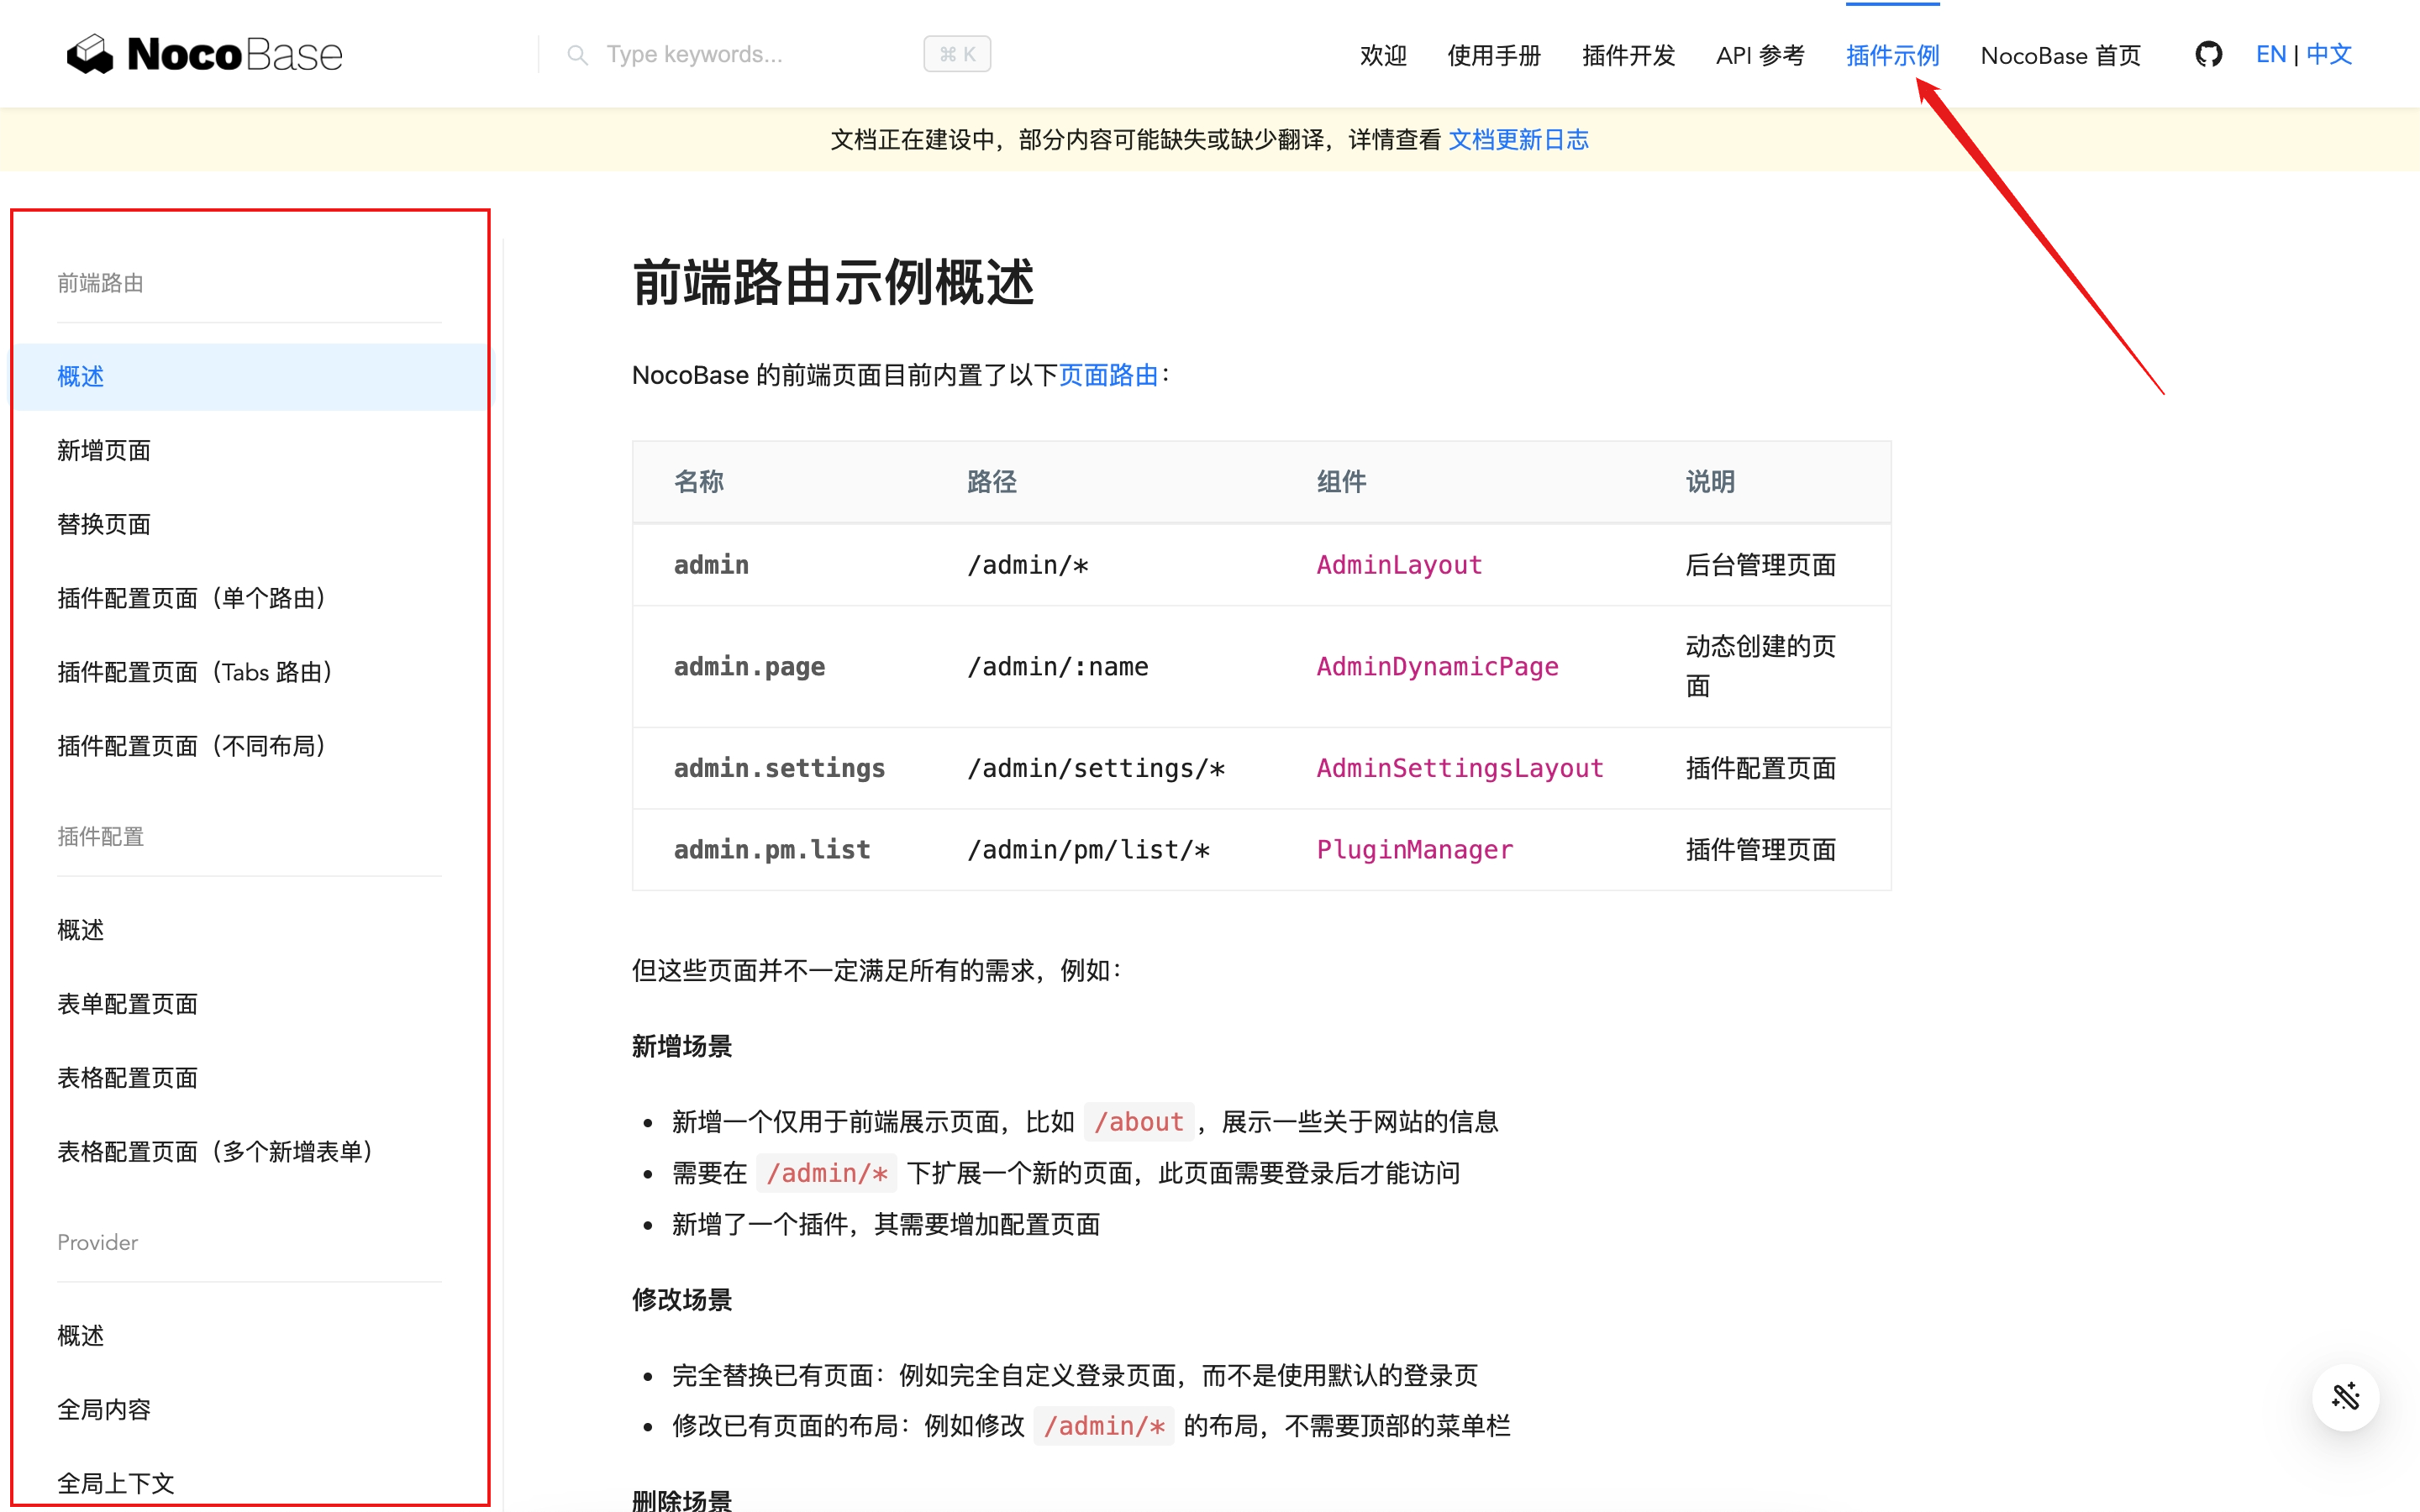Visit NocoBase 首页 link
Screen dimensions: 2420x1512
point(2060,55)
